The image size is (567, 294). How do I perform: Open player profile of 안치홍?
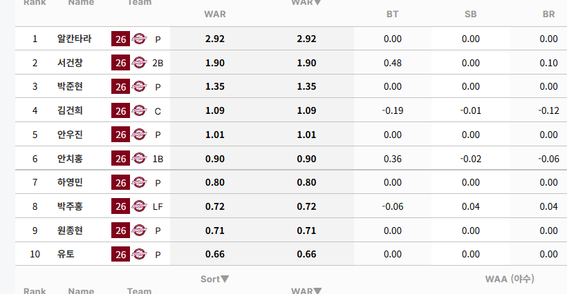(x=70, y=159)
